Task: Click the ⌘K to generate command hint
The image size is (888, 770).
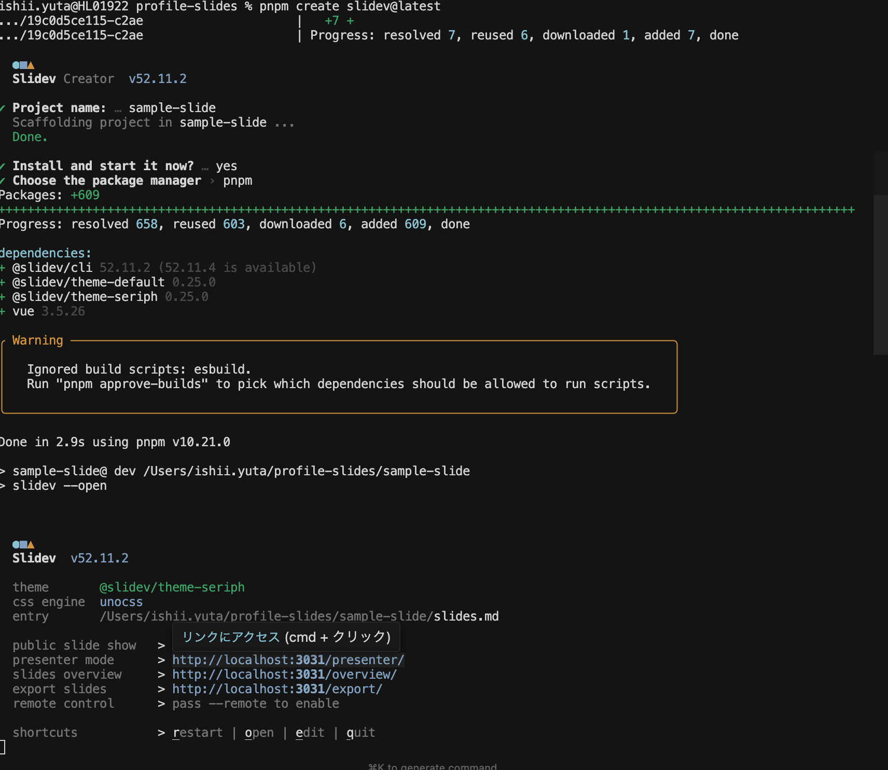Action: click(432, 767)
